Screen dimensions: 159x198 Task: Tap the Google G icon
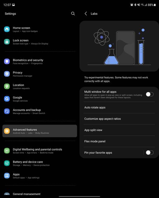point(7,99)
